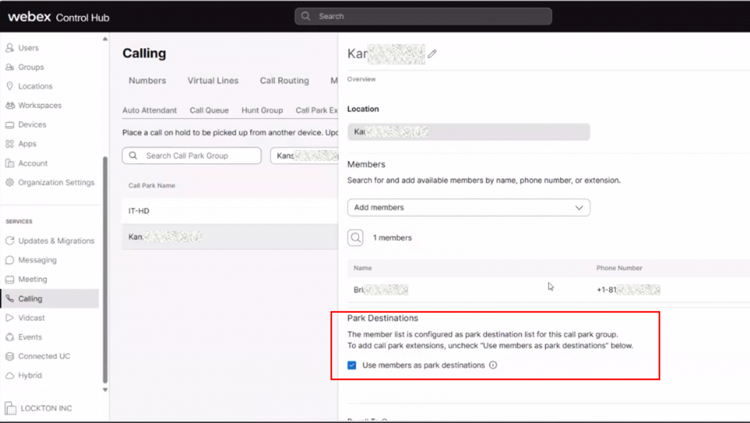Viewport: 750px width, 423px height.
Task: Switch to the Hunt Group tab
Action: [x=262, y=110]
